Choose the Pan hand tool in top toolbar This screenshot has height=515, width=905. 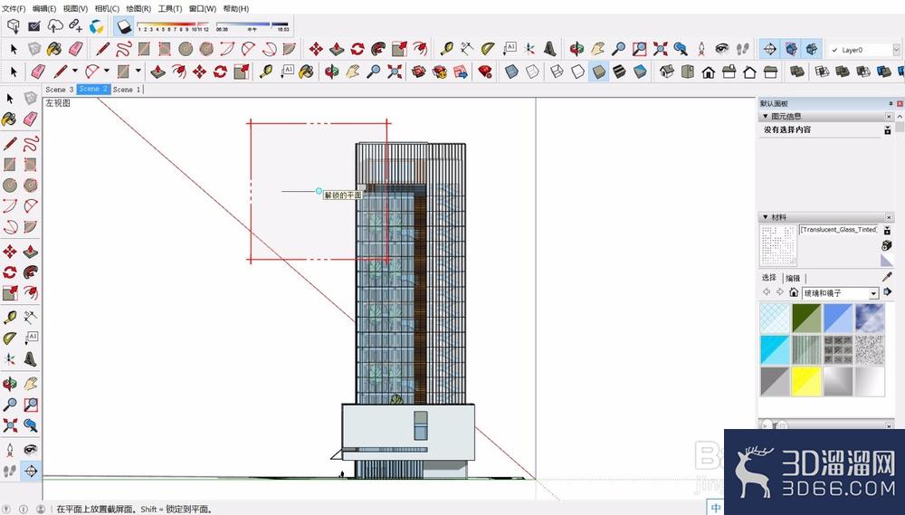click(597, 49)
